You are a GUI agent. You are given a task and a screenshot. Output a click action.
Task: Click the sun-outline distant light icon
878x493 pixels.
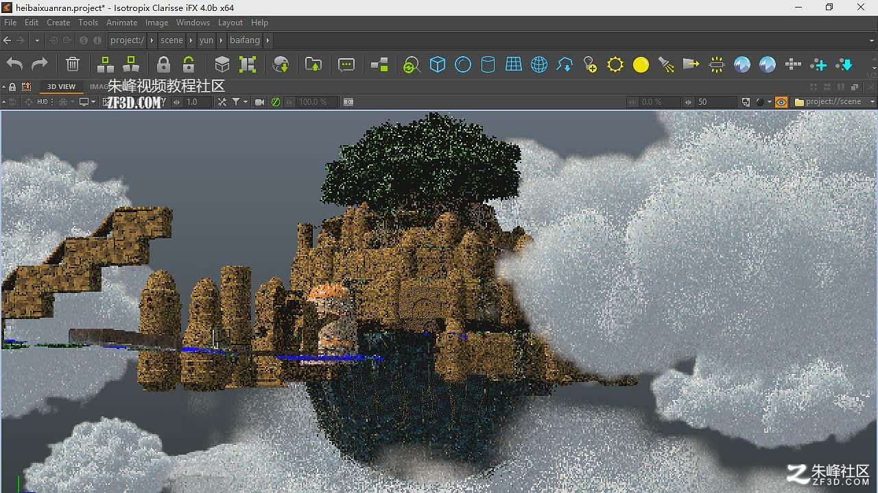coord(615,64)
